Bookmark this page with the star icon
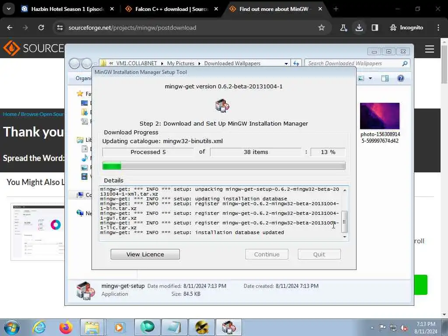This screenshot has height=336, width=448. pos(322,28)
